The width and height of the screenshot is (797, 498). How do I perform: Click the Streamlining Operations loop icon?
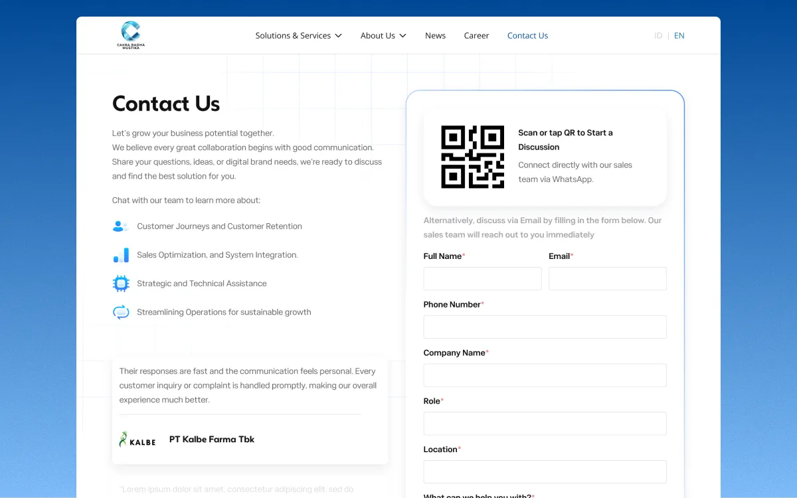point(120,312)
